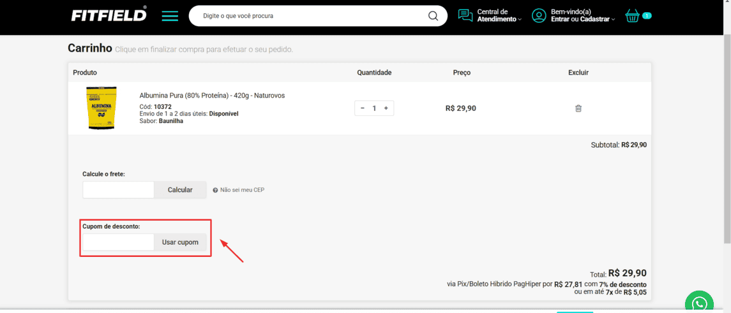The height and width of the screenshot is (313, 731).
Task: Click the user profile icon
Action: [539, 15]
